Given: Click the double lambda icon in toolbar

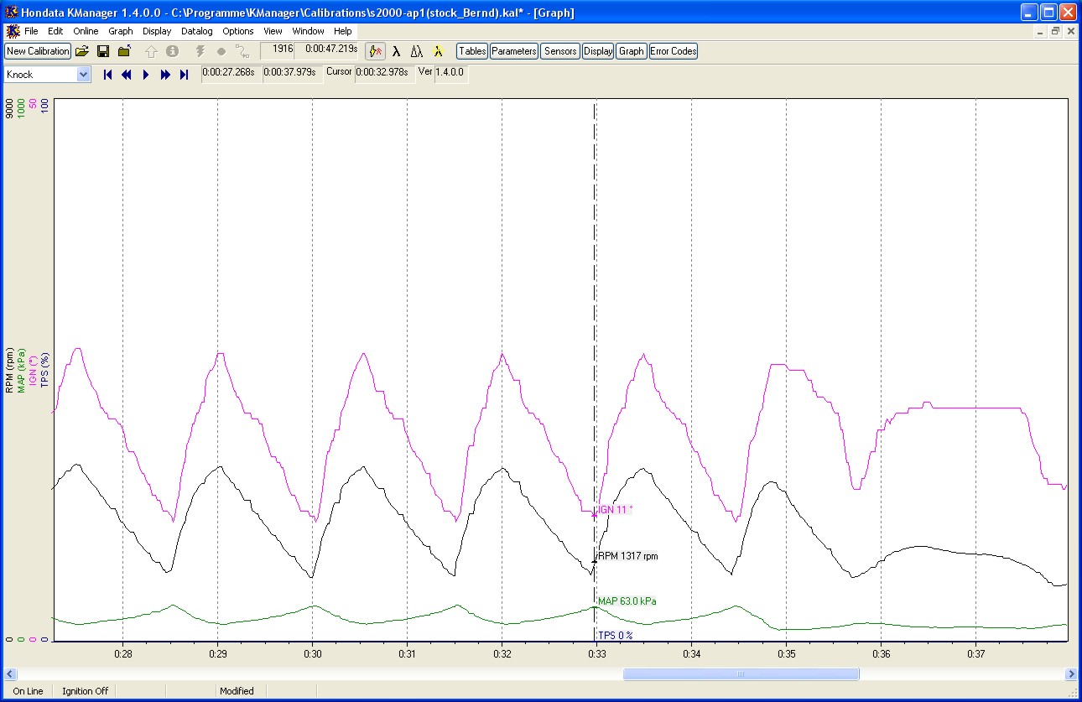Looking at the screenshot, I should tap(417, 51).
